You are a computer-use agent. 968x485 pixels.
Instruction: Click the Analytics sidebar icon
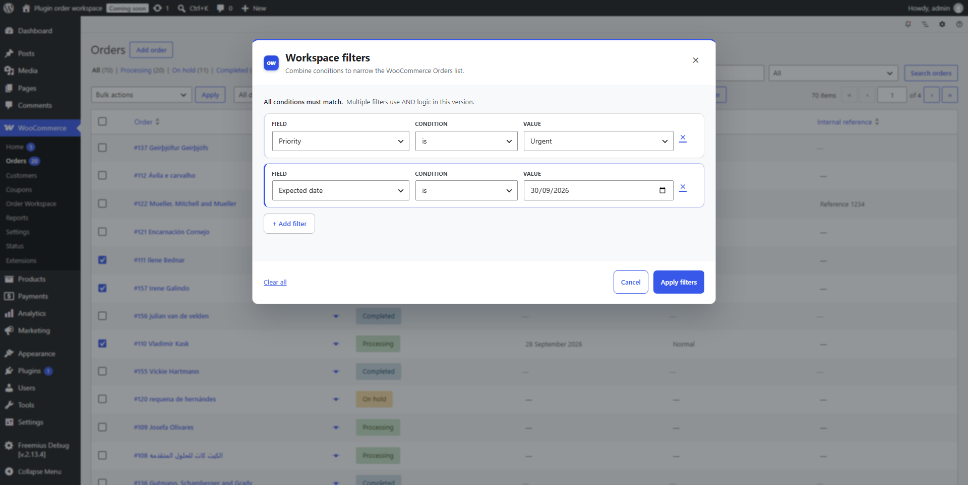click(9, 313)
